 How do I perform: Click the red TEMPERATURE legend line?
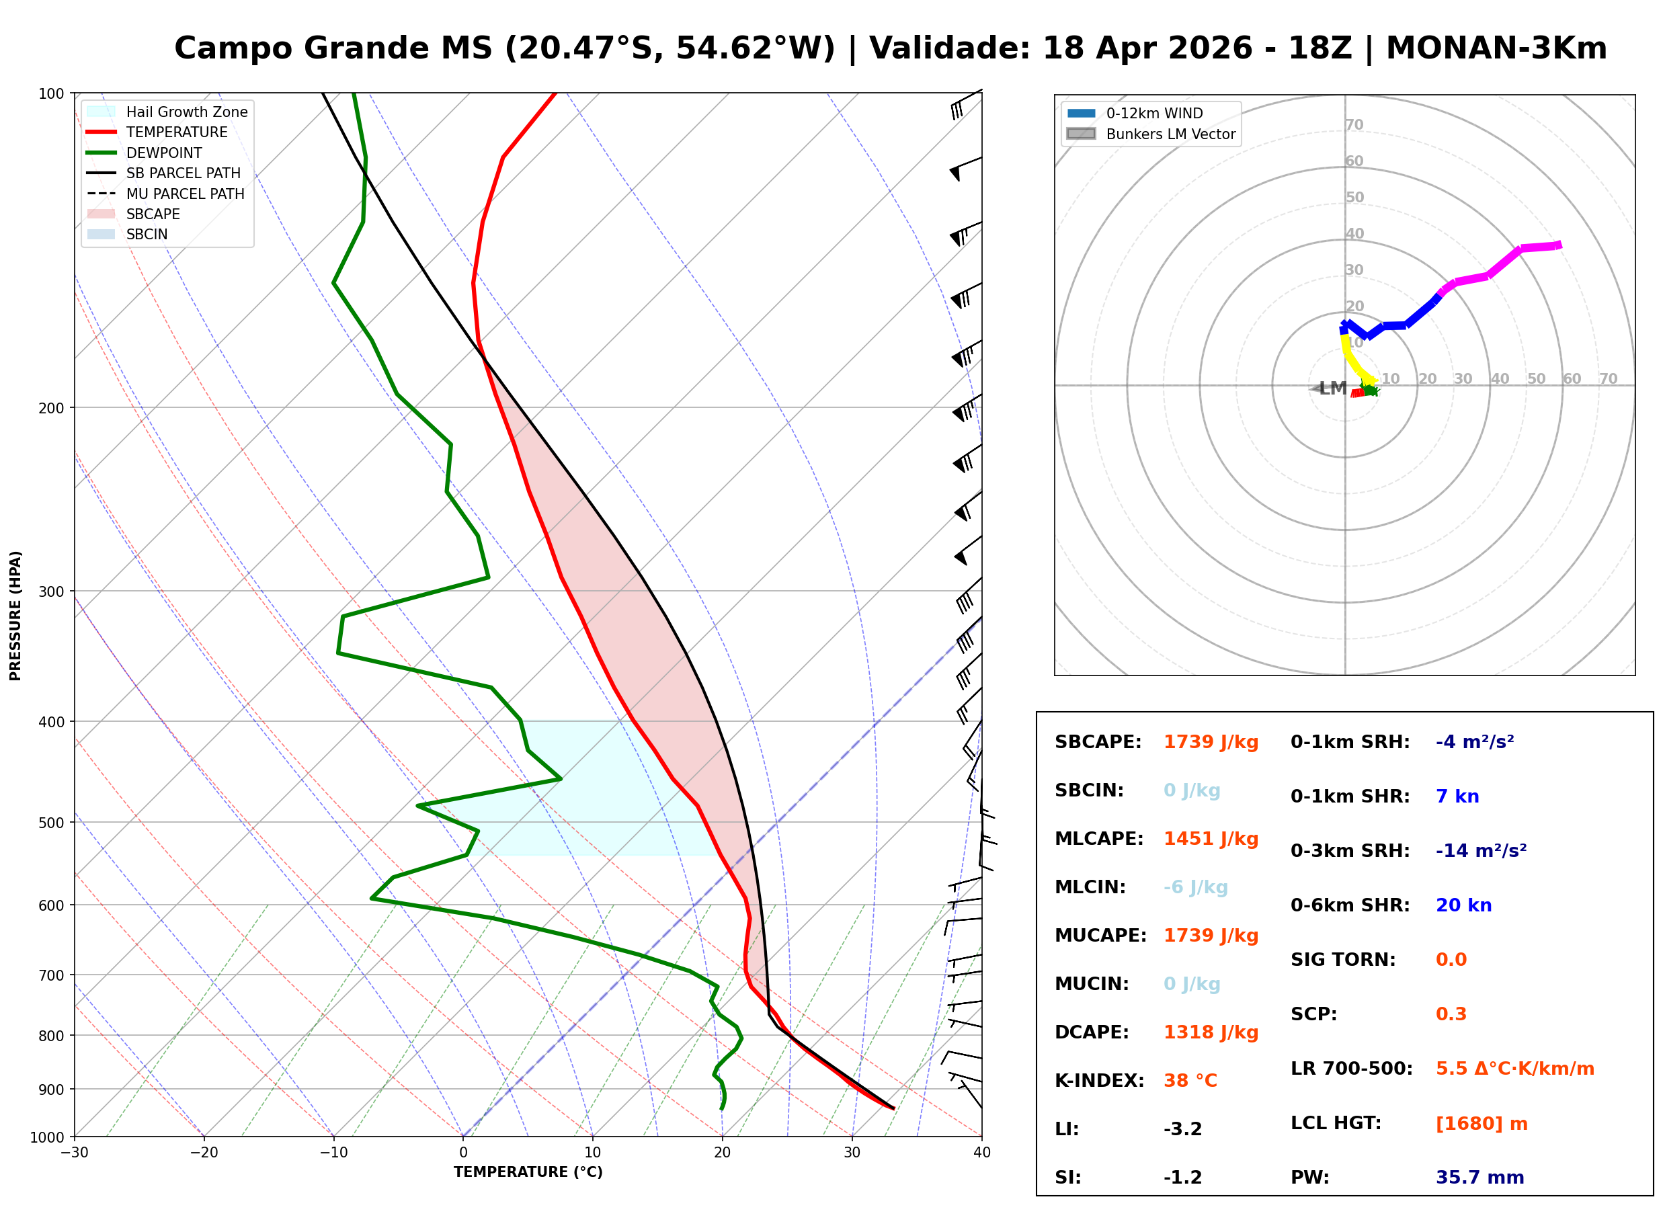102,132
